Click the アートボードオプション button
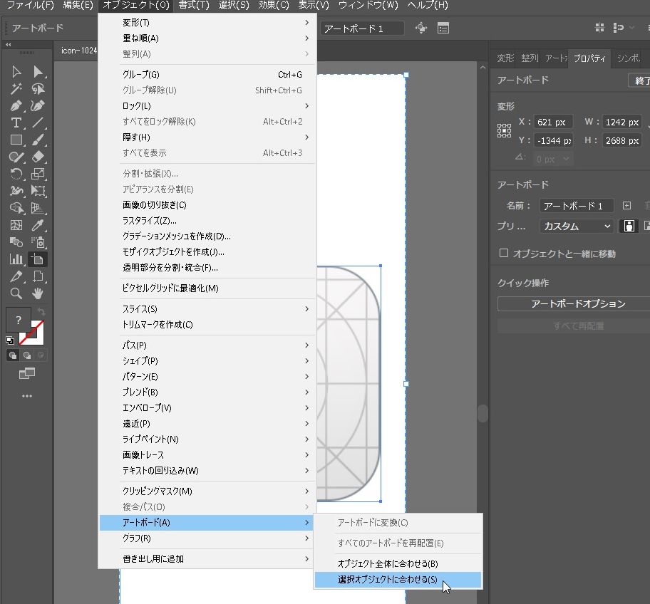This screenshot has width=650, height=604. [x=577, y=304]
